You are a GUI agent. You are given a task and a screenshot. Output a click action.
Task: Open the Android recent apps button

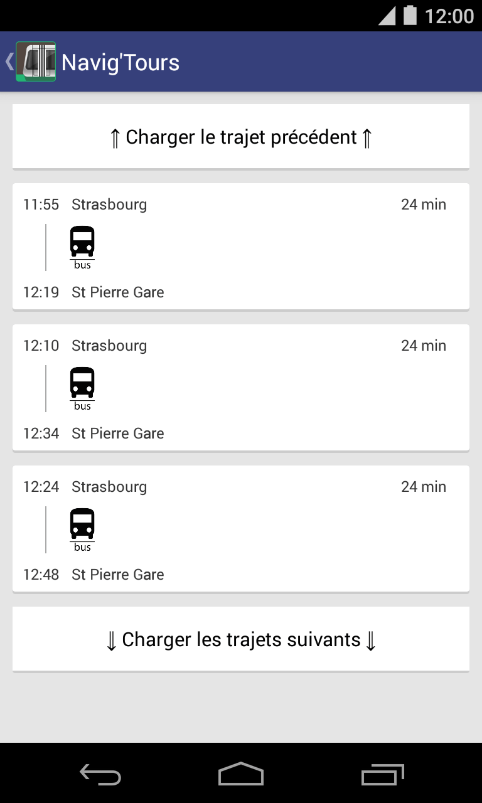[383, 775]
